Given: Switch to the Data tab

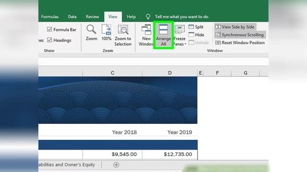Looking at the screenshot, I should pyautogui.click(x=72, y=17).
